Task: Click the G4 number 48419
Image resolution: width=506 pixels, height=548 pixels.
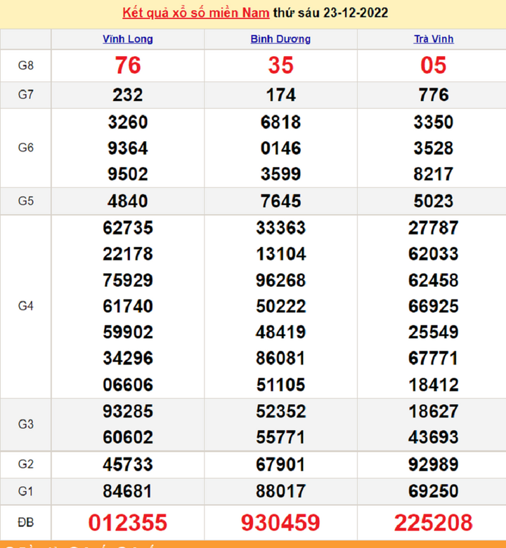Action: (x=280, y=333)
